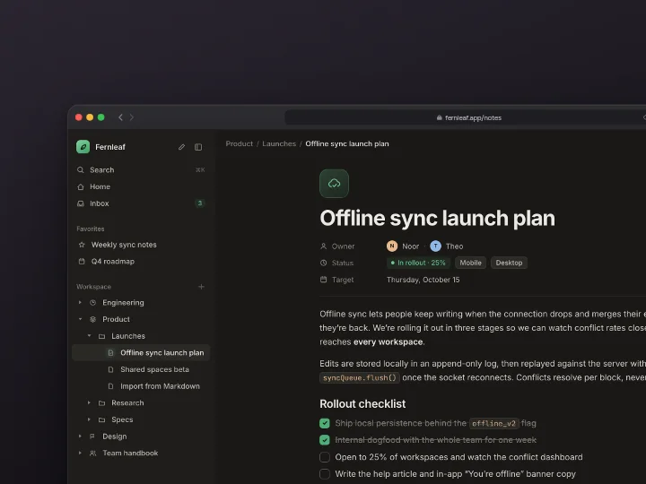646x484 pixels.
Task: Toggle the sidebar panel icon
Action: (198, 147)
